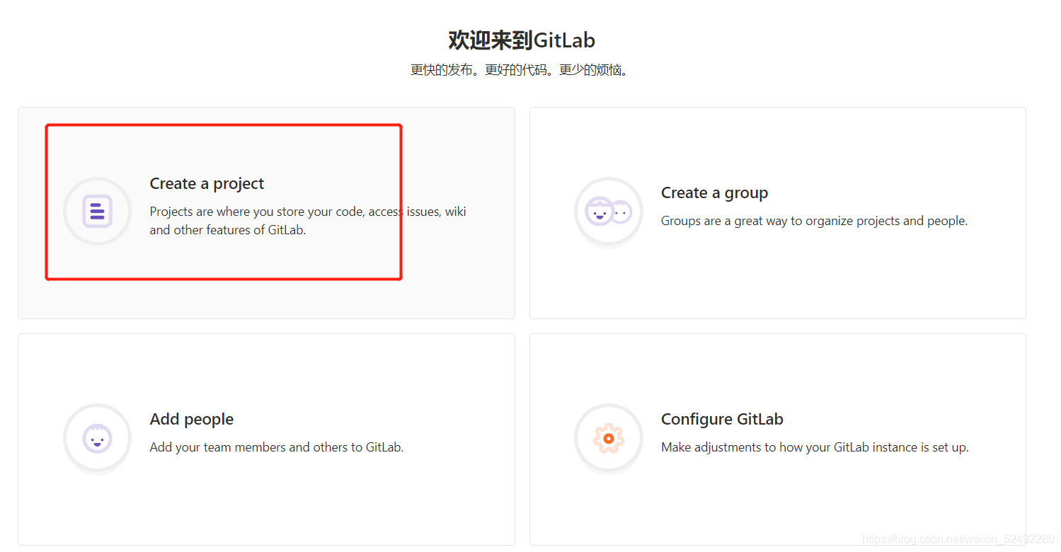Click the 更快的发布 subtitle line
This screenshot has height=552, width=1061.
coord(520,70)
